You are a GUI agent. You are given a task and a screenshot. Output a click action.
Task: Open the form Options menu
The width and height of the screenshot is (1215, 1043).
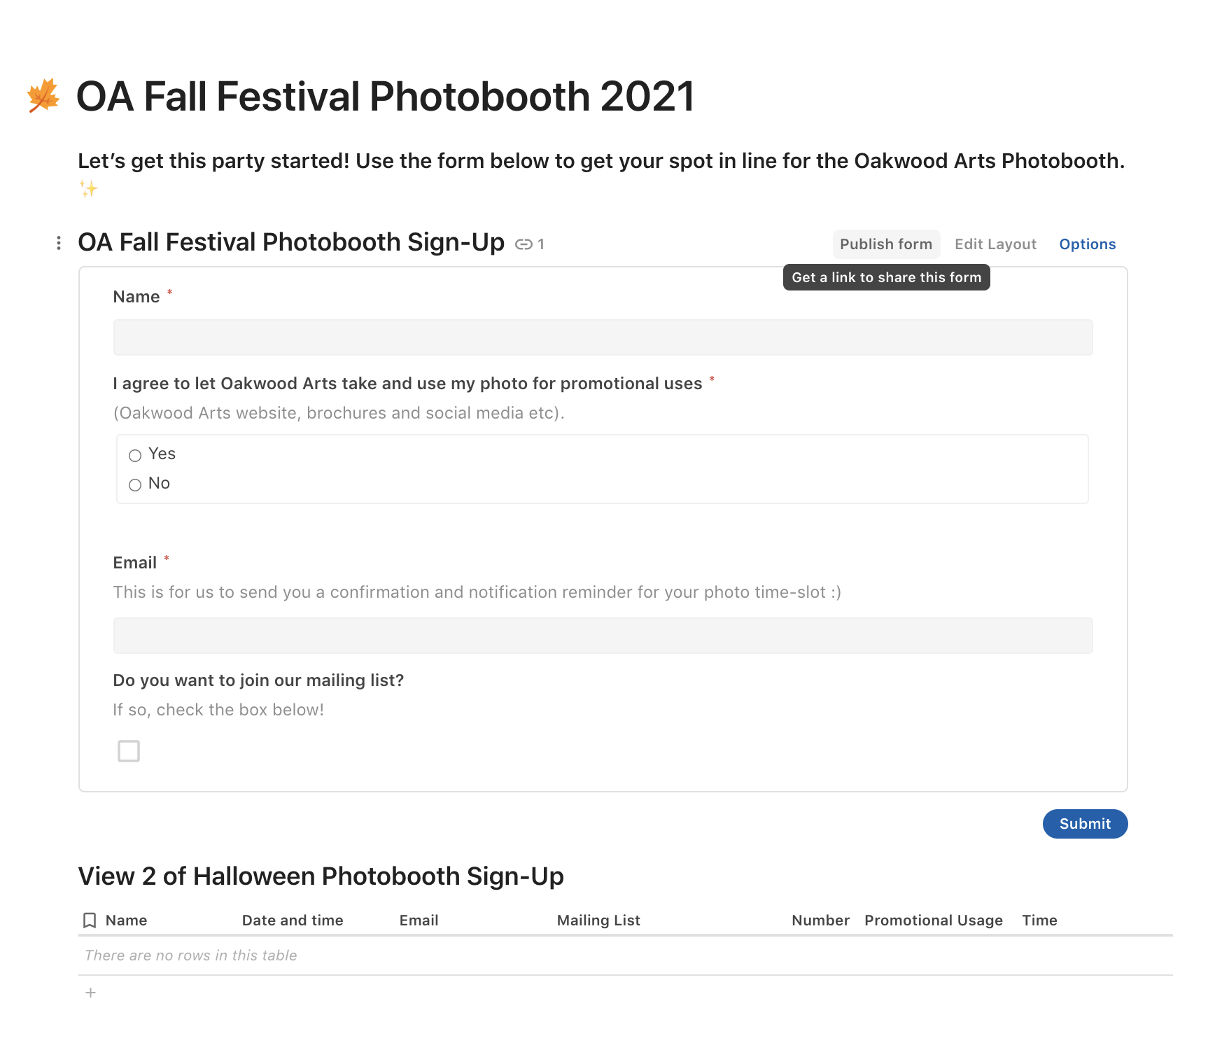click(1087, 244)
